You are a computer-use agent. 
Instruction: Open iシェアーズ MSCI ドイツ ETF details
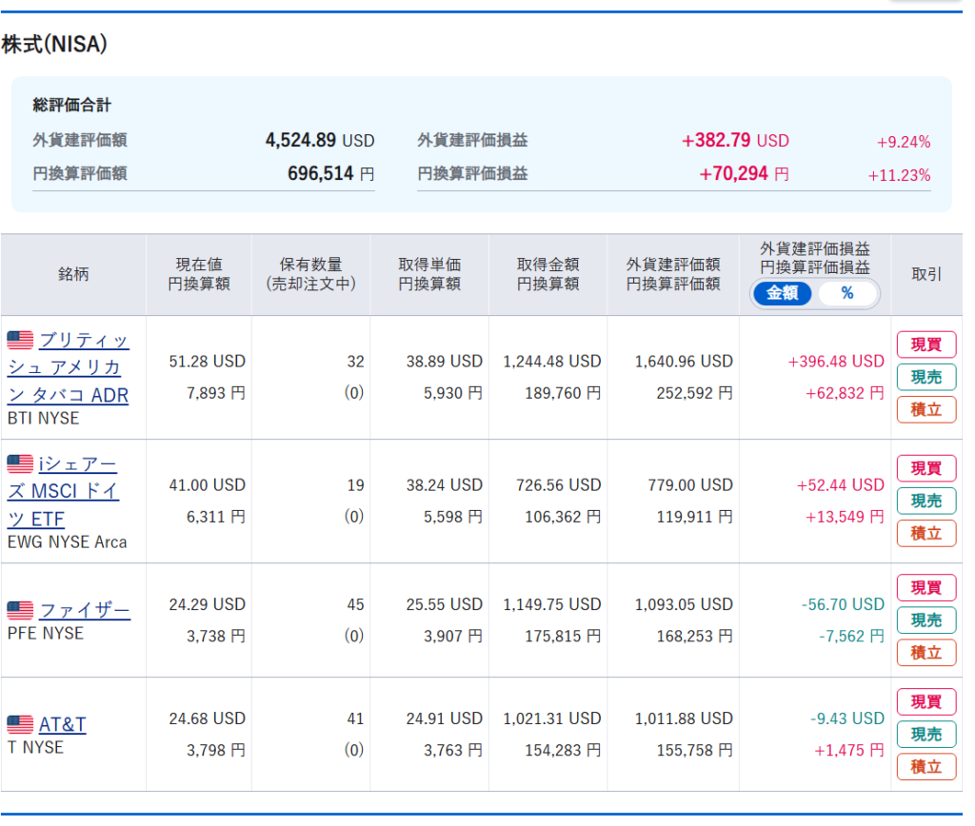[x=77, y=491]
